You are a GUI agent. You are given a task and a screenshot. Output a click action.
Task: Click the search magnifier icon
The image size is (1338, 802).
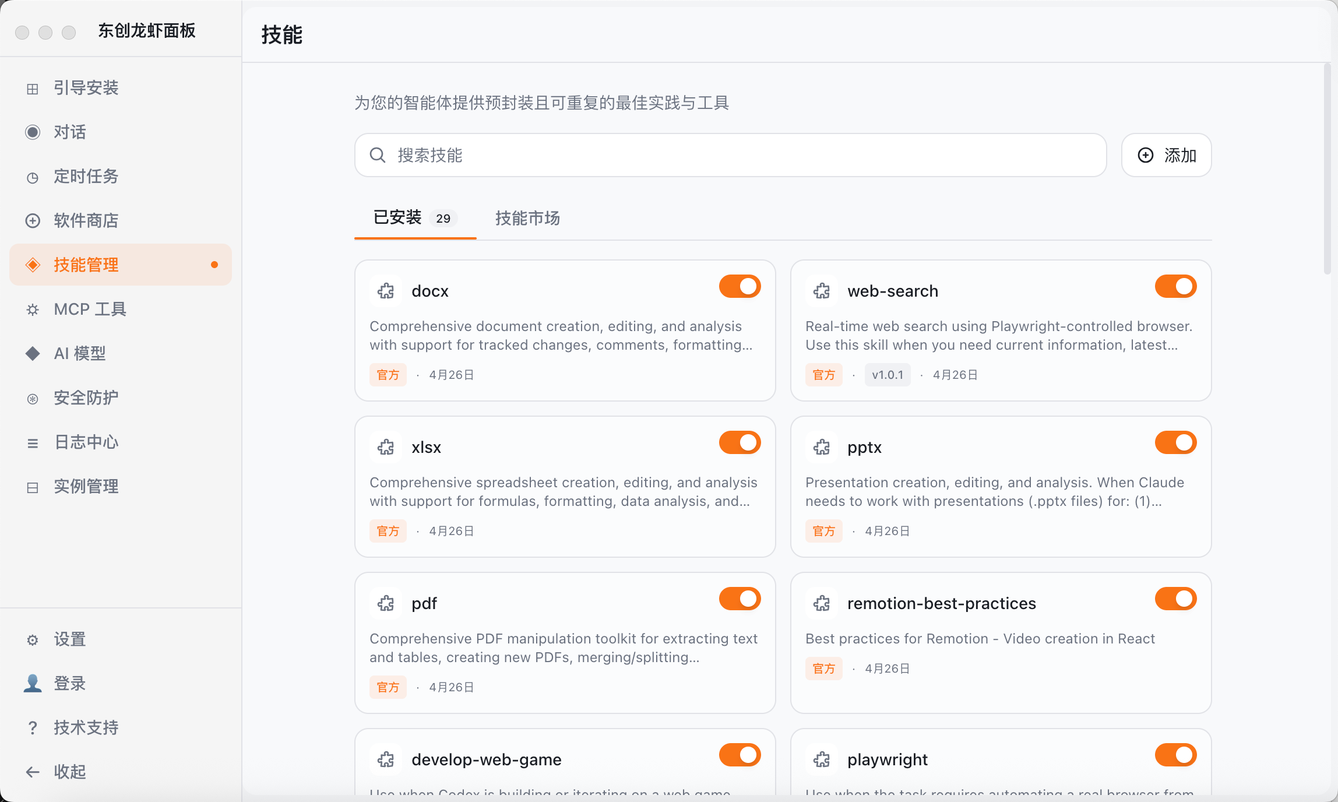378,155
